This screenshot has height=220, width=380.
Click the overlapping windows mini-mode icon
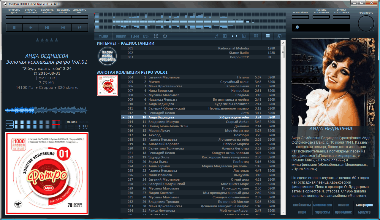[x=279, y=36]
